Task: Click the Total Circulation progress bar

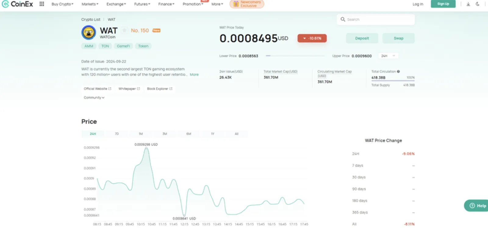Action: coord(393,81)
